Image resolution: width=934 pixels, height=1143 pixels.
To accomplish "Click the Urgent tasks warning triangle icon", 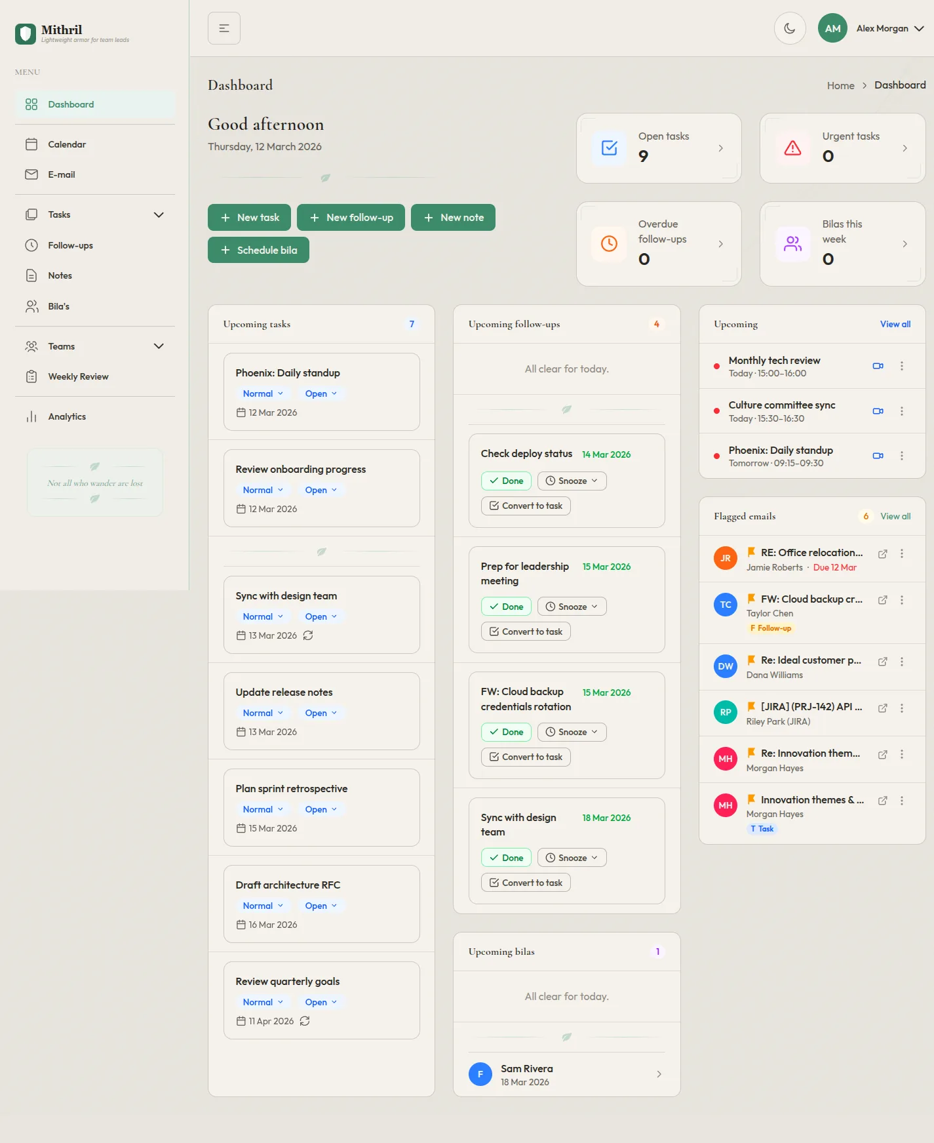I will pyautogui.click(x=793, y=148).
